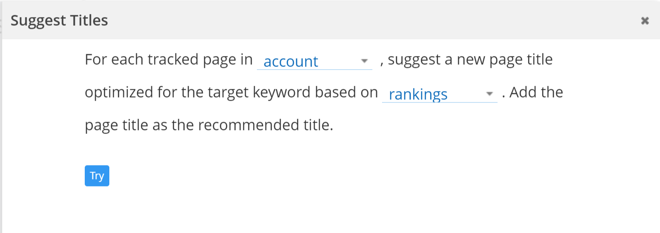Click the underline beneath the account field
Screen dimensions: 660x233
click(314, 69)
